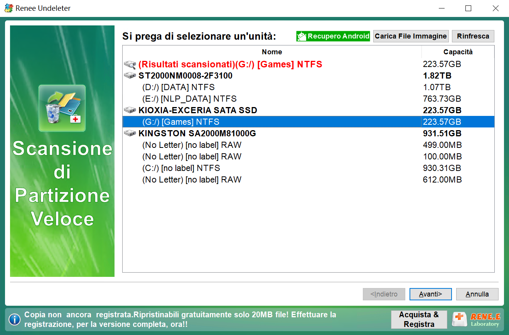Viewport: 509px width, 335px height.
Task: Select the ST2000NM0008-2F3100 drive row
Action: click(308, 76)
